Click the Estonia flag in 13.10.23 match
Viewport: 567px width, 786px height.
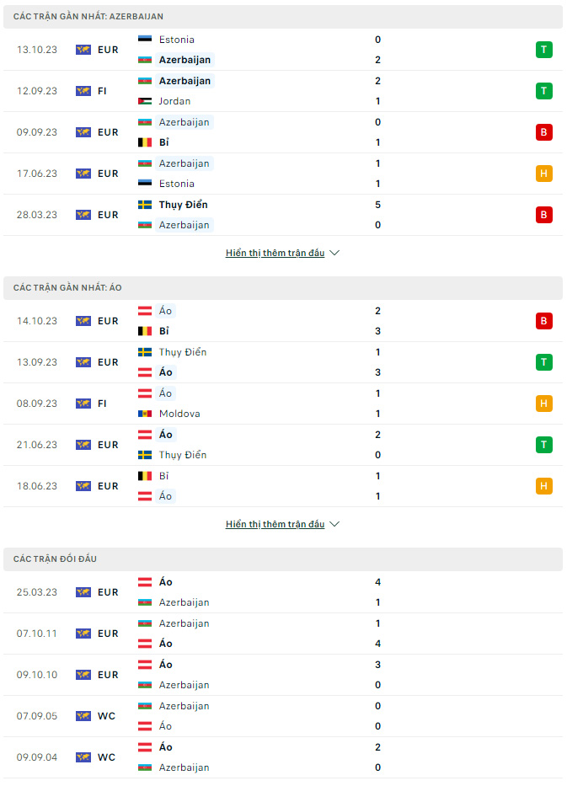pyautogui.click(x=145, y=40)
